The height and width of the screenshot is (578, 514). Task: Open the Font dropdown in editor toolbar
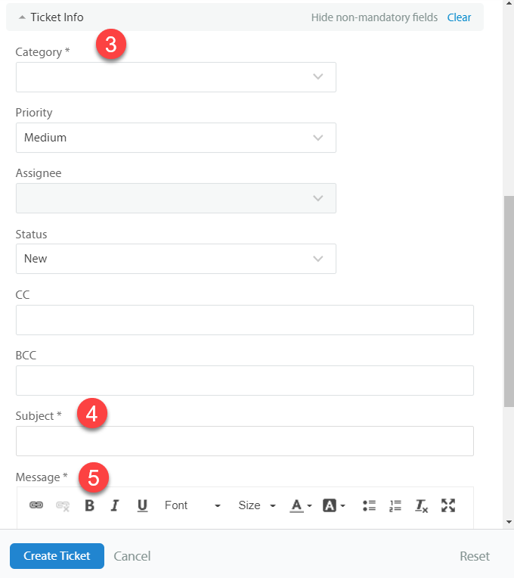coord(192,505)
